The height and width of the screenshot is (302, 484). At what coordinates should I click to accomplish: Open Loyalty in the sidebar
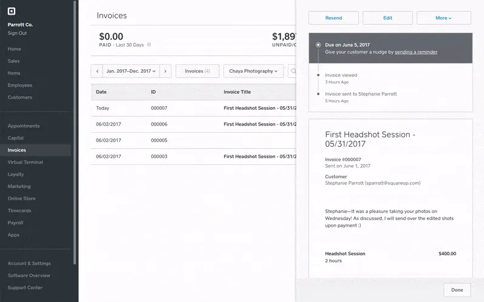point(16,175)
